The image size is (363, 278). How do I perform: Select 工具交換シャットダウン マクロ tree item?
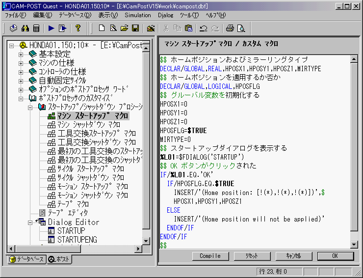[97, 142]
